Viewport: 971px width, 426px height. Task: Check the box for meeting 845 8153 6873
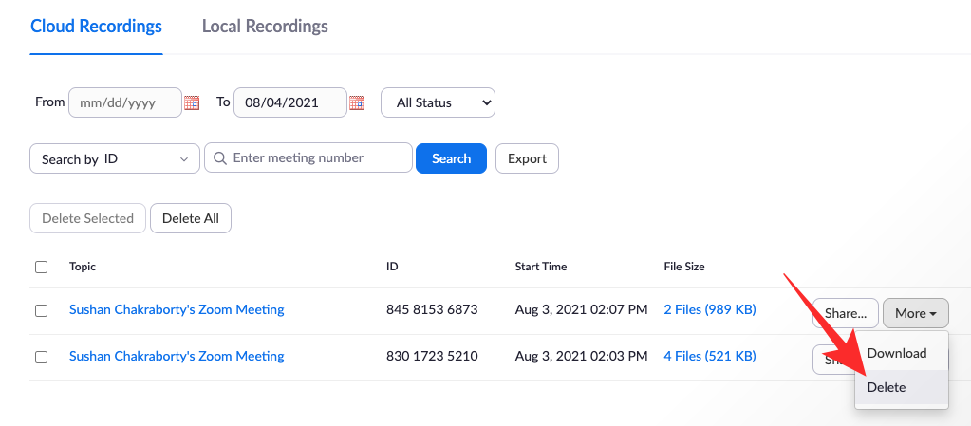(x=41, y=310)
